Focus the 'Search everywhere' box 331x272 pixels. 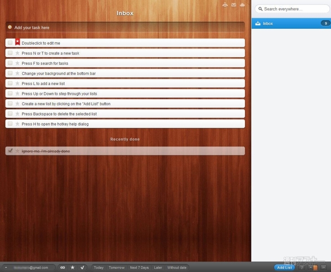tap(292, 9)
